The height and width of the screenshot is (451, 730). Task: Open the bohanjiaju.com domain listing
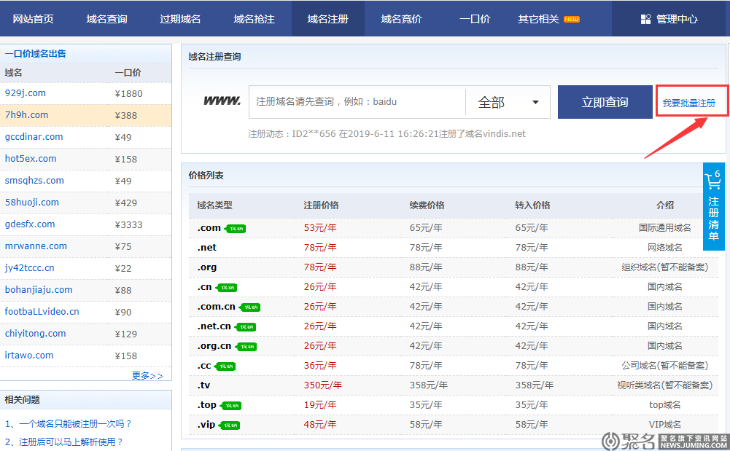(x=39, y=290)
